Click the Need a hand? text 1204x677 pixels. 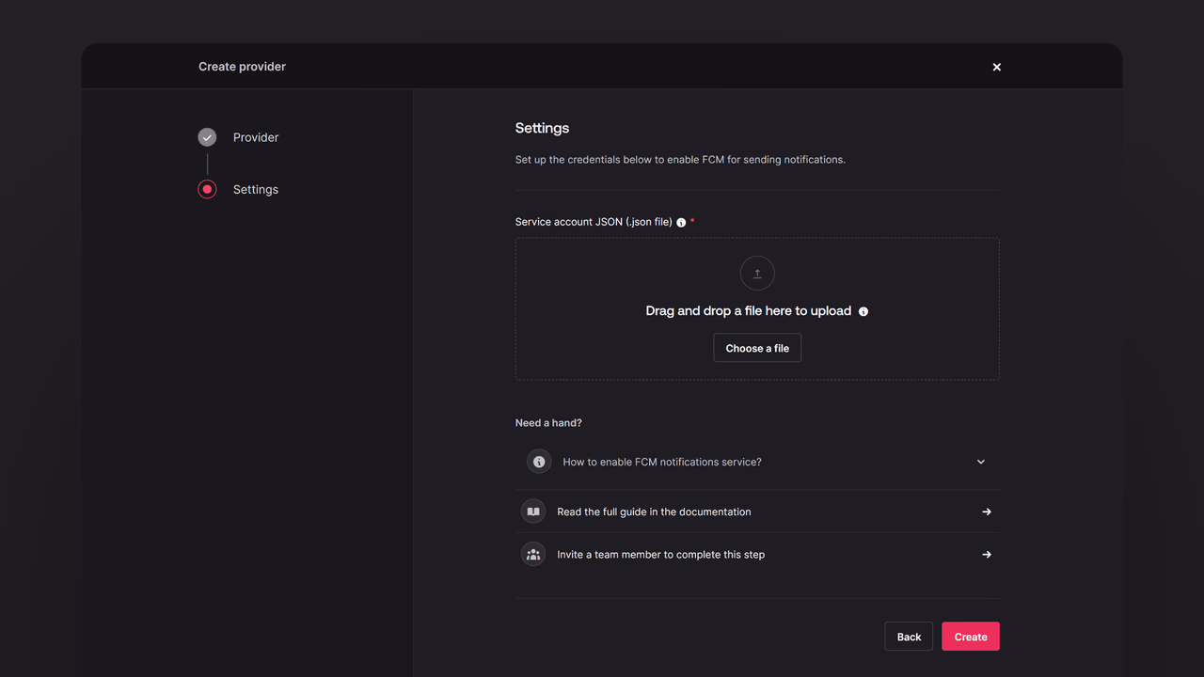548,423
